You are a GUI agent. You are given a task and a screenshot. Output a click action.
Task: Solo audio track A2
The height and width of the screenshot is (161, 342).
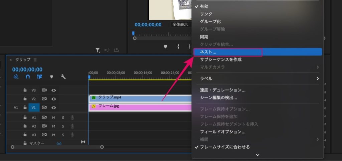tap(63, 126)
